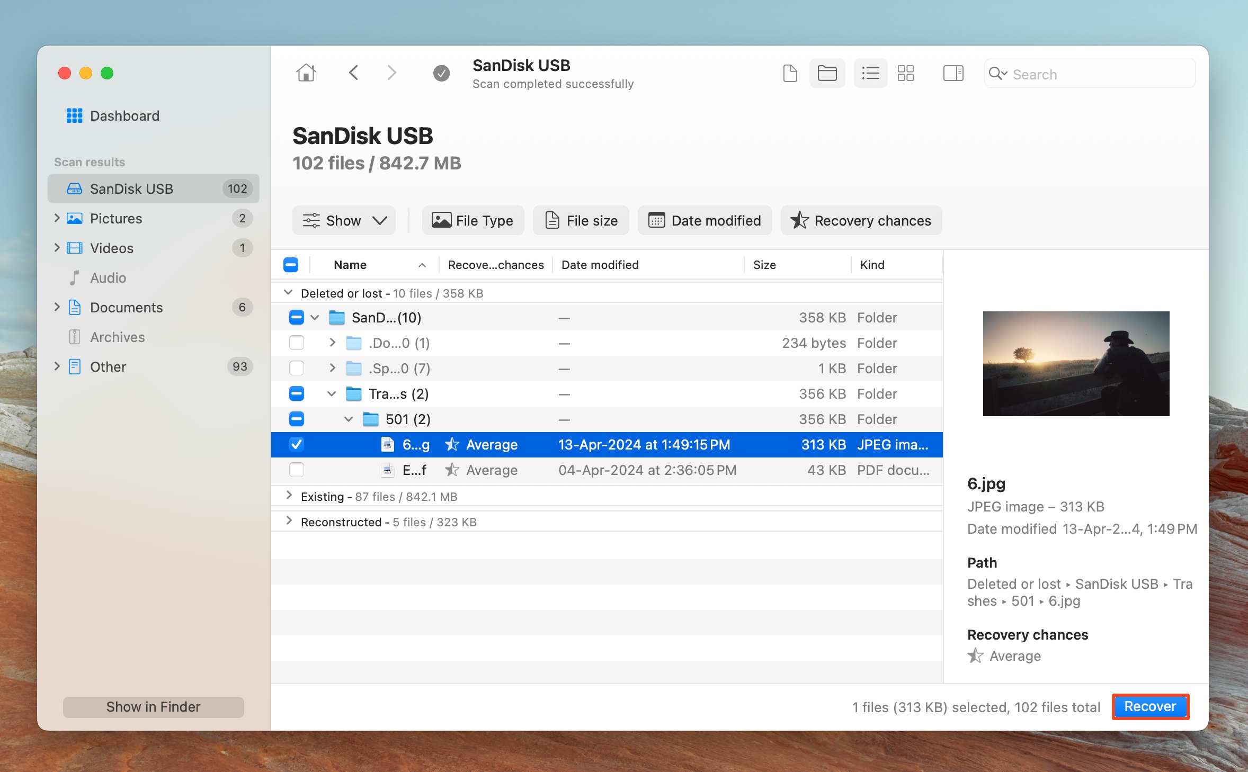Toggle checkbox for Tra...s (2) folder

click(297, 394)
